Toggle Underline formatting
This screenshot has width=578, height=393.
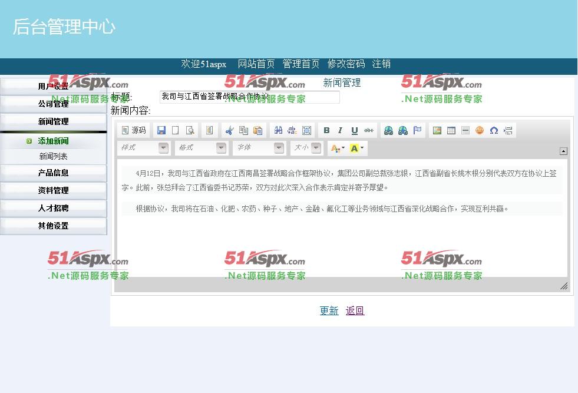click(x=355, y=130)
